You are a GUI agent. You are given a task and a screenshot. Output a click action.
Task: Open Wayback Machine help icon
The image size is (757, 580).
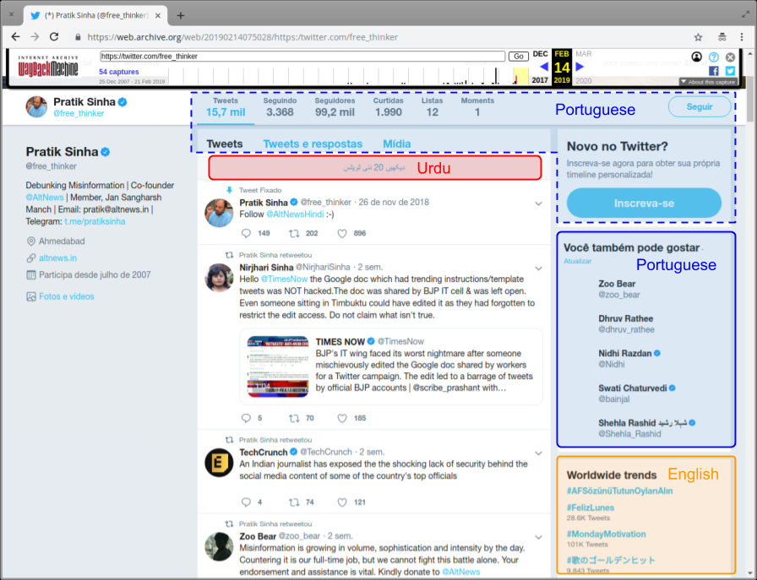(x=714, y=57)
